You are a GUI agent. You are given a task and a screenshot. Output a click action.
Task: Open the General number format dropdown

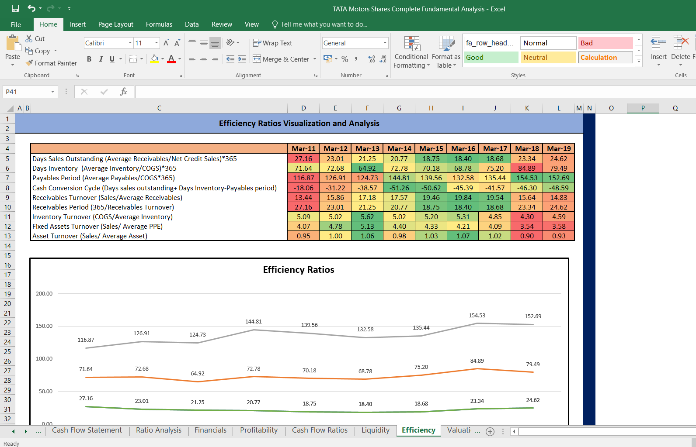coord(385,43)
